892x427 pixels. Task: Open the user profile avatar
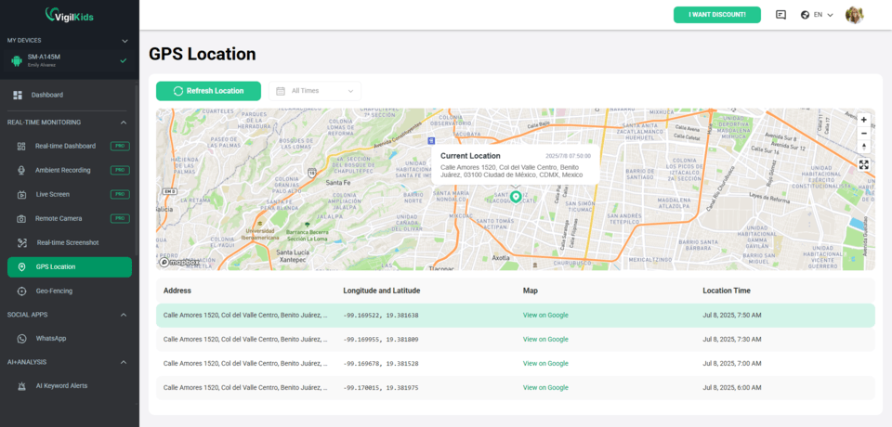pyautogui.click(x=855, y=15)
